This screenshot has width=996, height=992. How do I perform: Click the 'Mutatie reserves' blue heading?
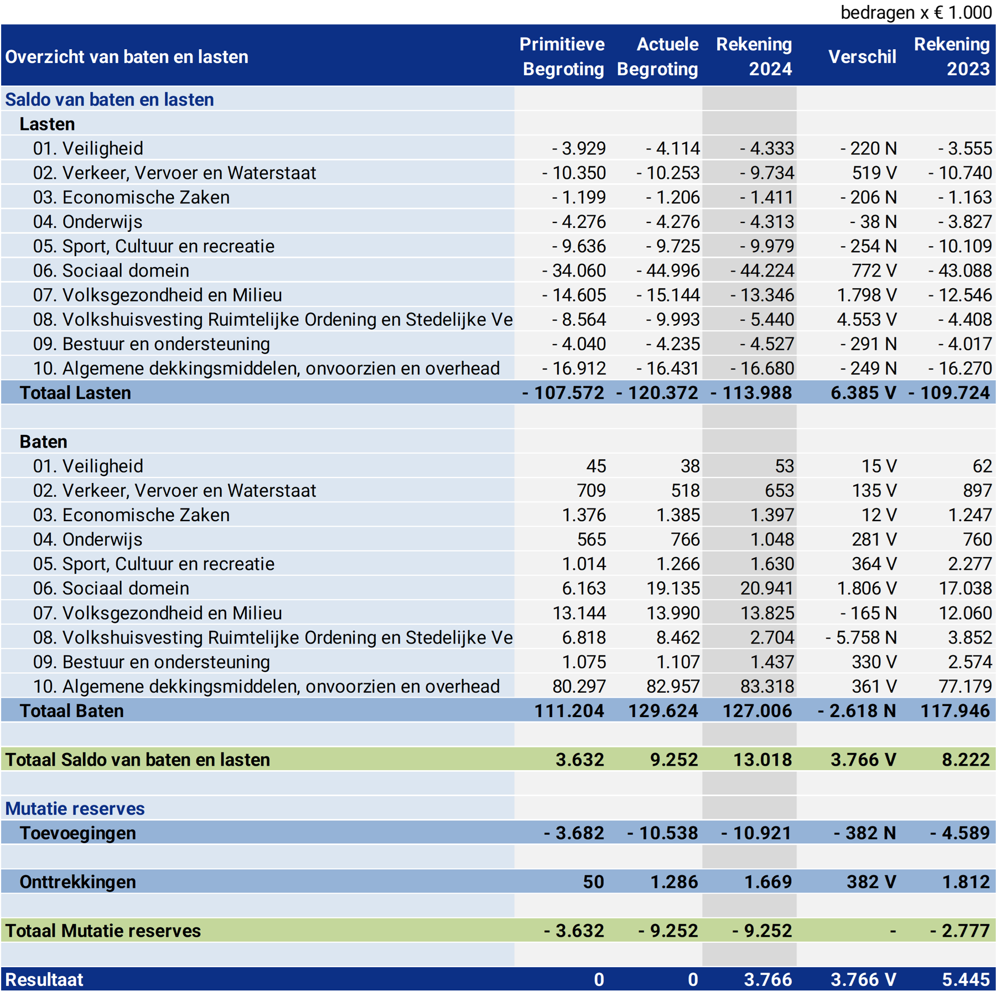[75, 808]
